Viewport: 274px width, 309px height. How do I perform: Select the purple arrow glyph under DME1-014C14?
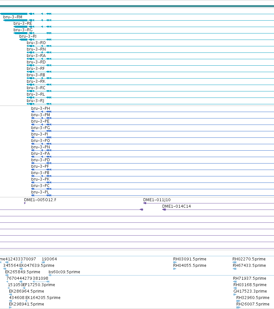pyautogui.click(x=164, y=210)
